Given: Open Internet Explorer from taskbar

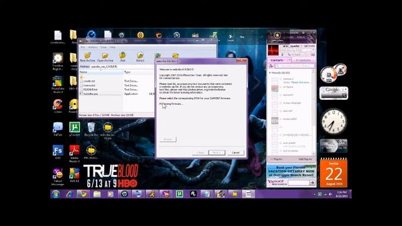Looking at the screenshot, I should pyautogui.click(x=69, y=194).
